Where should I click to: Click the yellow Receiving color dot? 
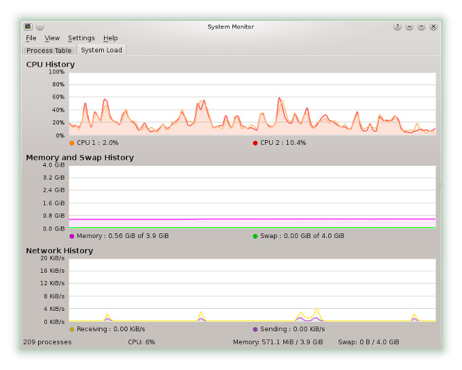pos(71,329)
